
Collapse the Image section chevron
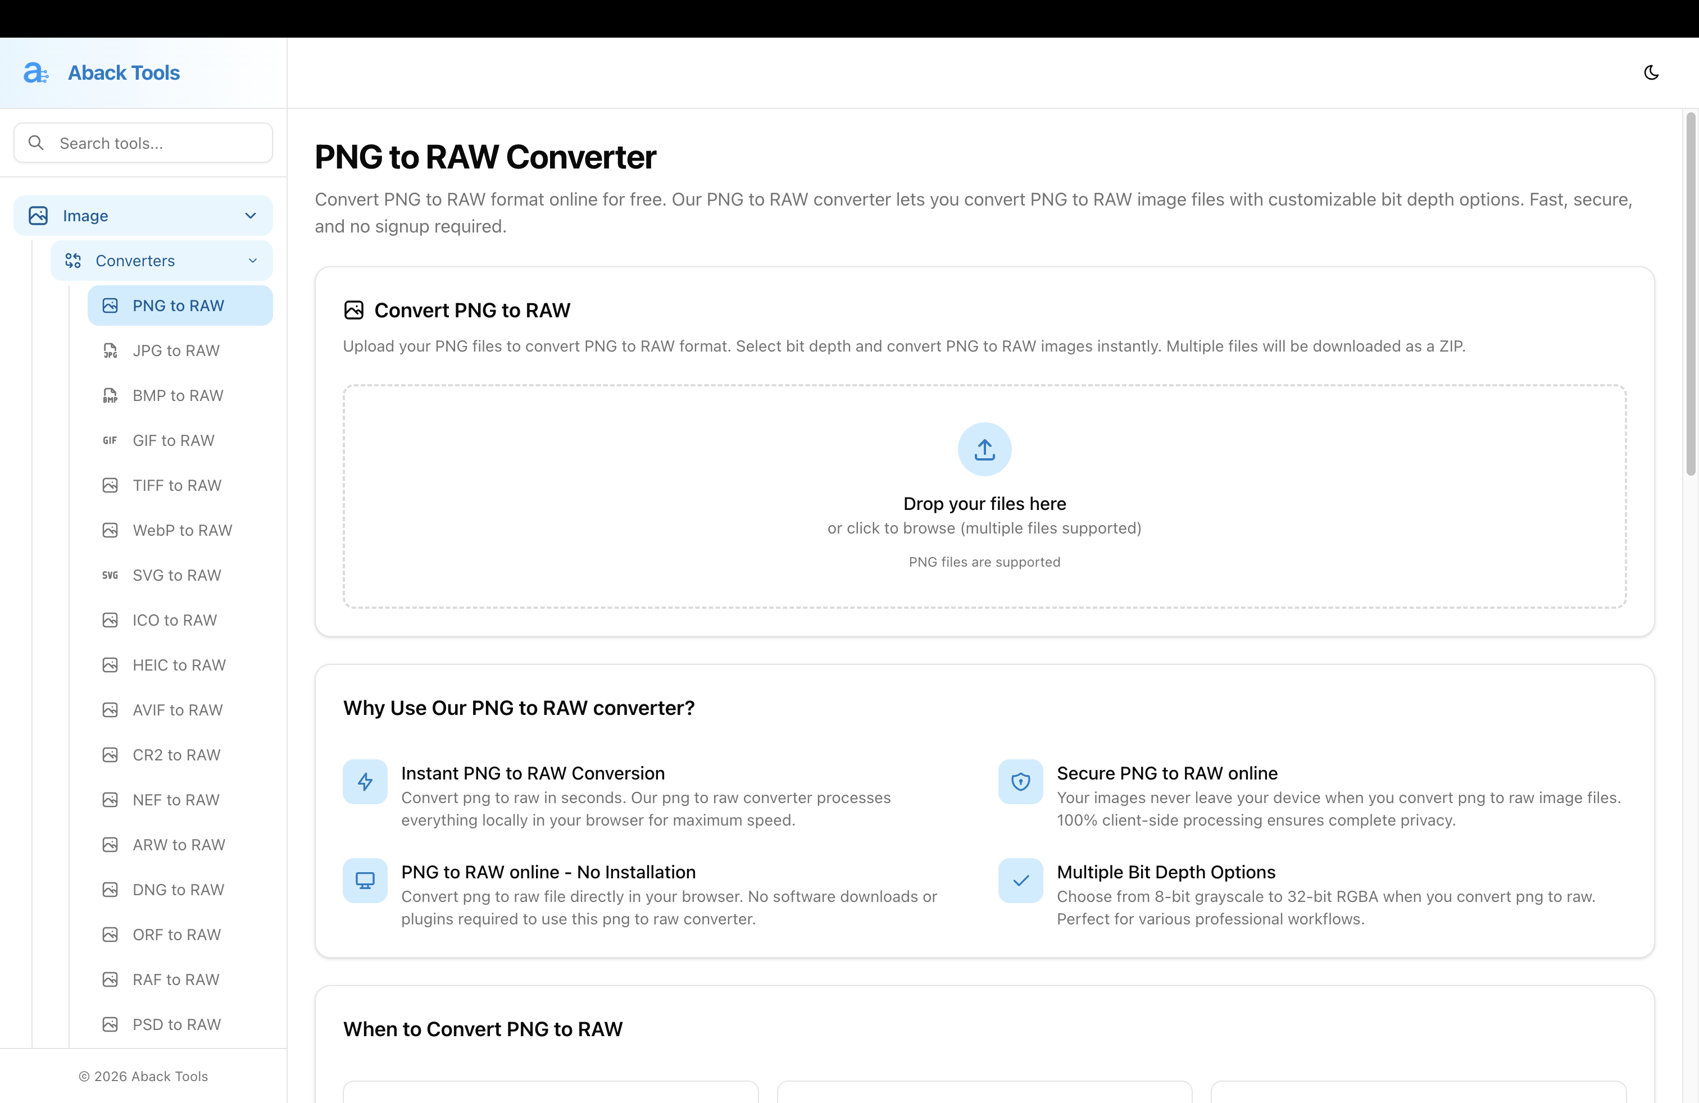(x=250, y=216)
